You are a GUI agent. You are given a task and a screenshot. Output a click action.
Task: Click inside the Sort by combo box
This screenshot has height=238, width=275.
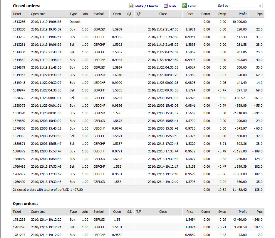point(247,6)
